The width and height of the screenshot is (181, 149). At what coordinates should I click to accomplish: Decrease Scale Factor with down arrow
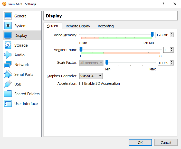[x=172, y=64]
